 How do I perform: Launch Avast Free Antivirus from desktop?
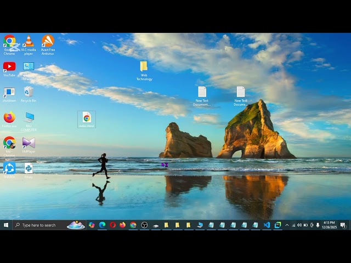[x=48, y=42]
